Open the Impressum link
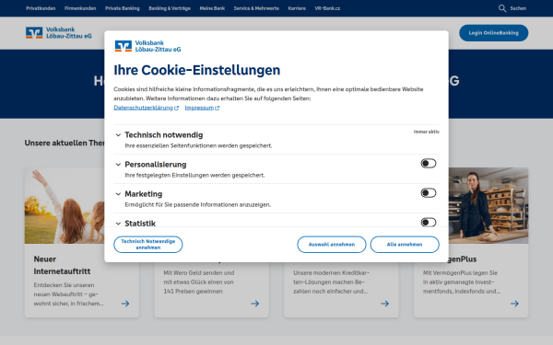This screenshot has height=345, width=553. (199, 108)
